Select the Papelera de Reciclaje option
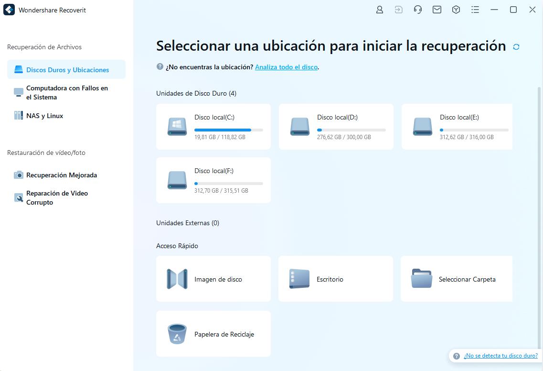The height and width of the screenshot is (371, 543). pyautogui.click(x=213, y=334)
